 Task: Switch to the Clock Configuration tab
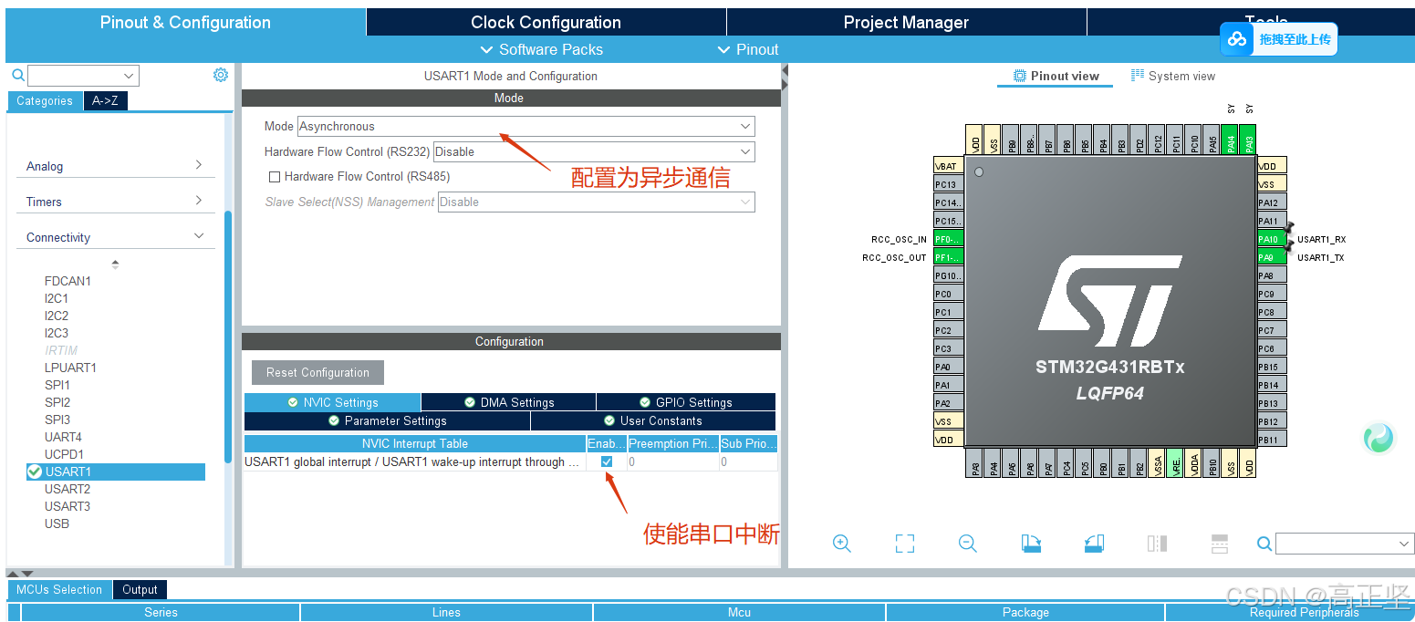tap(546, 22)
